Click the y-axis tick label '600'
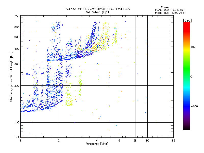Image resolution: width=204 pixels, height=153 pixels. tap(17, 27)
